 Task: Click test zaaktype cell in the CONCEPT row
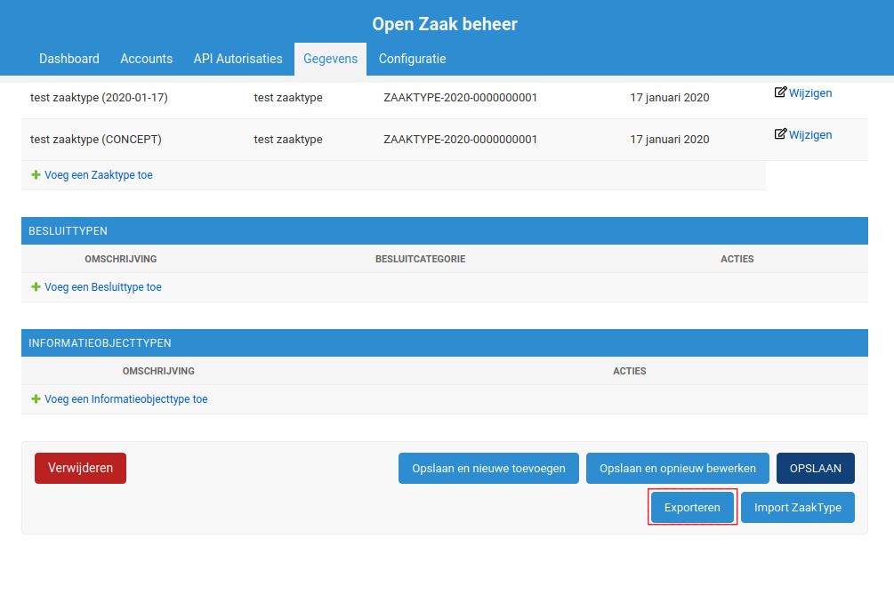coord(288,139)
